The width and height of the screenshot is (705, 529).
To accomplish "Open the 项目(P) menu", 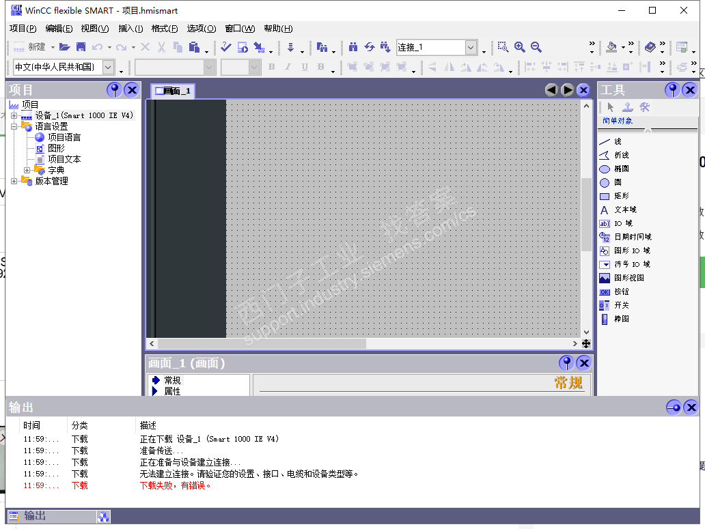I will point(23,29).
